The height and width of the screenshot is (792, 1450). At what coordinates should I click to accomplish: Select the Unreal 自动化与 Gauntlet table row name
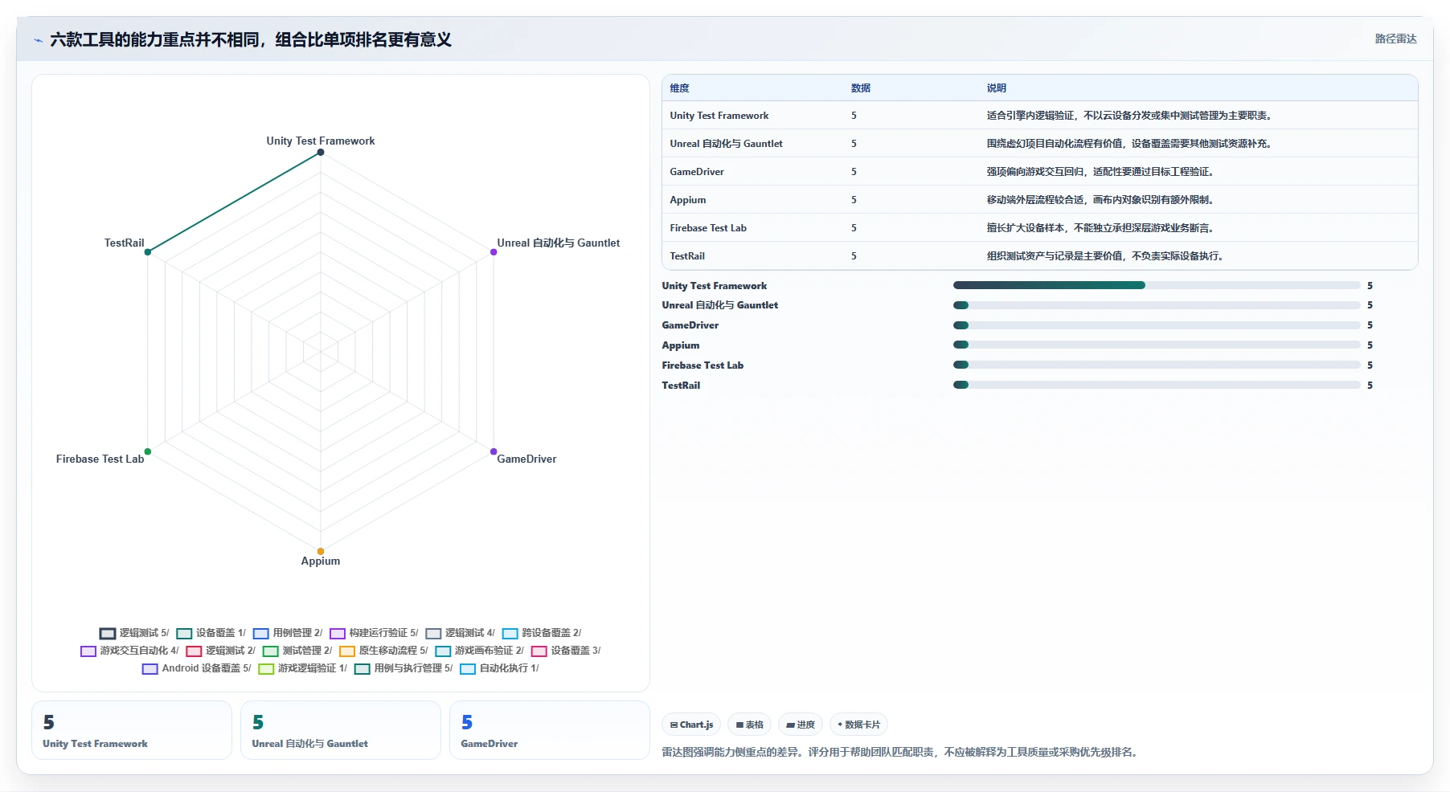coord(726,144)
